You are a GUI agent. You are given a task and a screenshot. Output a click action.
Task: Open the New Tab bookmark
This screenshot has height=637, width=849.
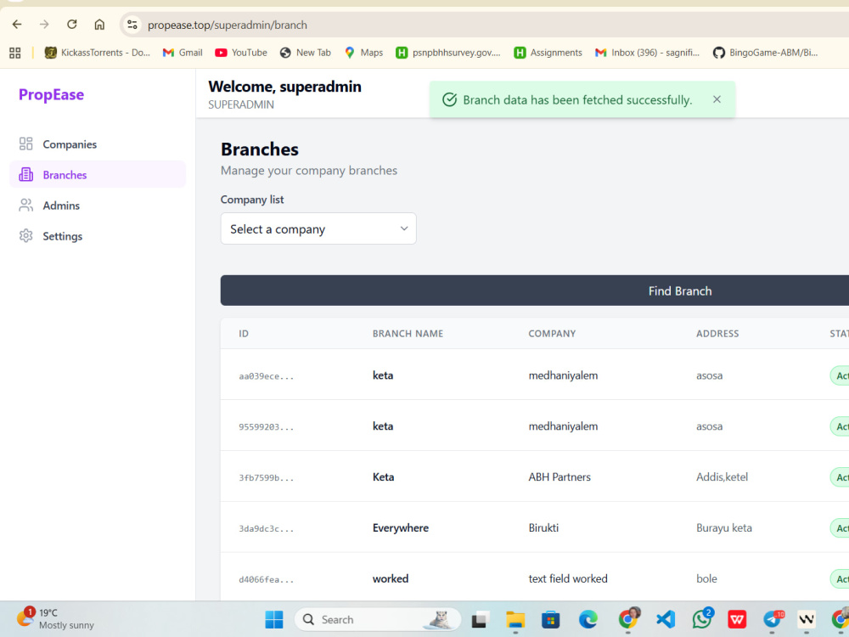point(306,53)
